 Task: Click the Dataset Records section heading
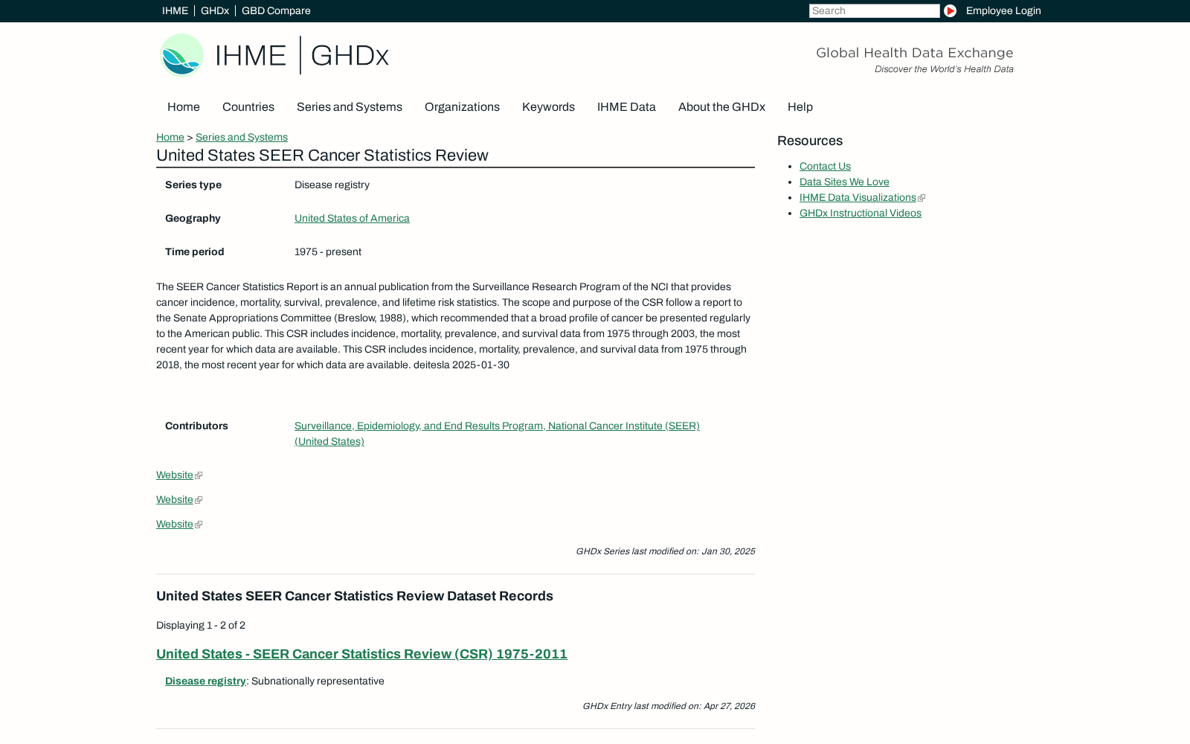tap(355, 596)
